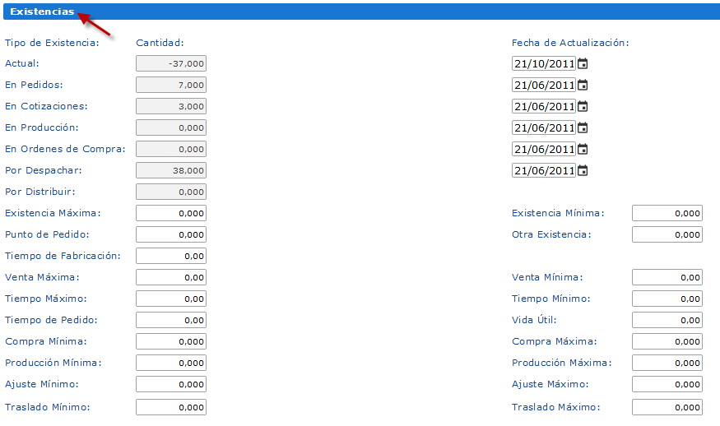This screenshot has width=720, height=426.
Task: Open calendar icon for En Pedidos date
Action: [583, 85]
